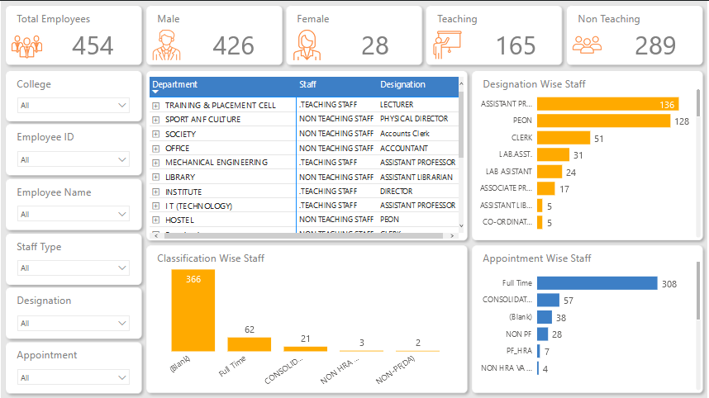Select the NON PF appointment bar 28
This screenshot has width=709, height=398.
click(543, 334)
